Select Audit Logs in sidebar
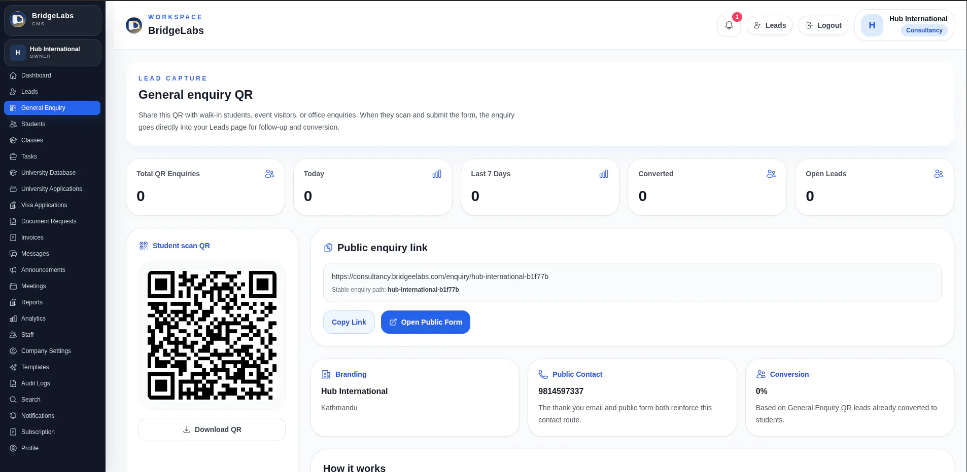This screenshot has width=967, height=472. (x=52, y=383)
